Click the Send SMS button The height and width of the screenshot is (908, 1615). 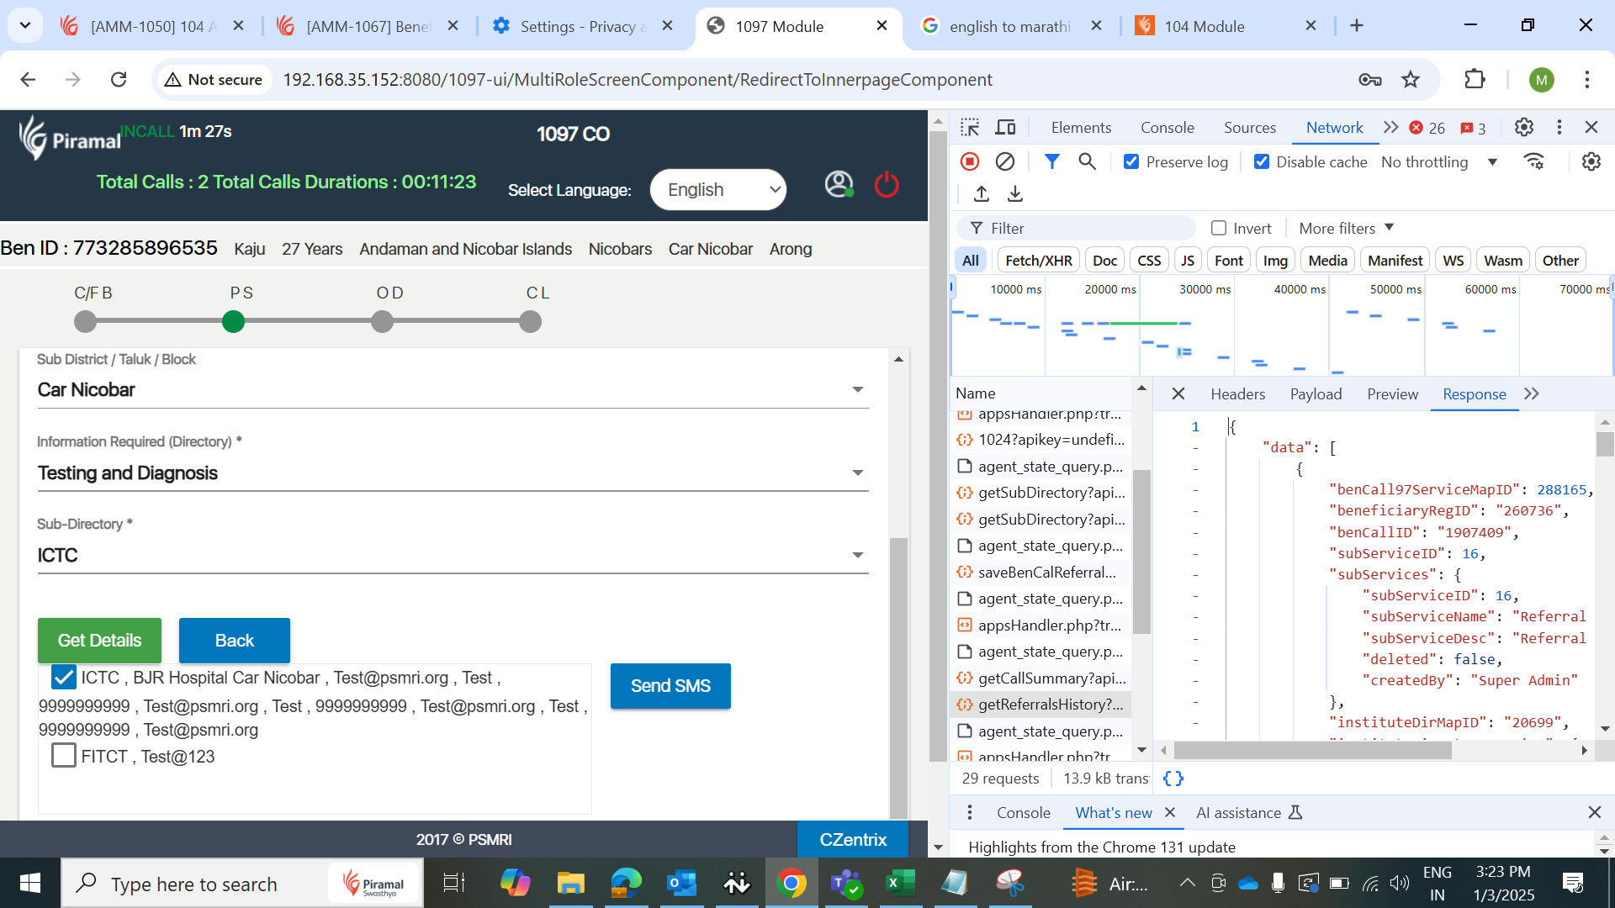[x=670, y=686]
